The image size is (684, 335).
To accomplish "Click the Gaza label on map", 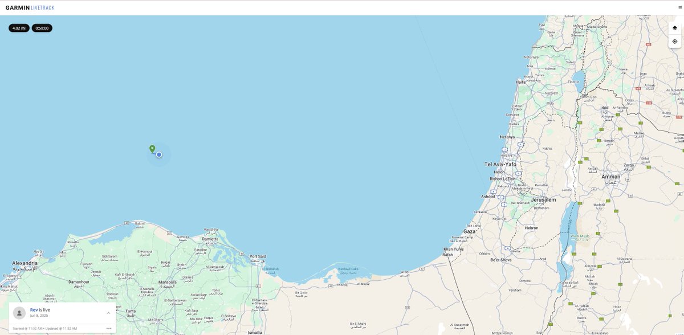I will click(469, 232).
